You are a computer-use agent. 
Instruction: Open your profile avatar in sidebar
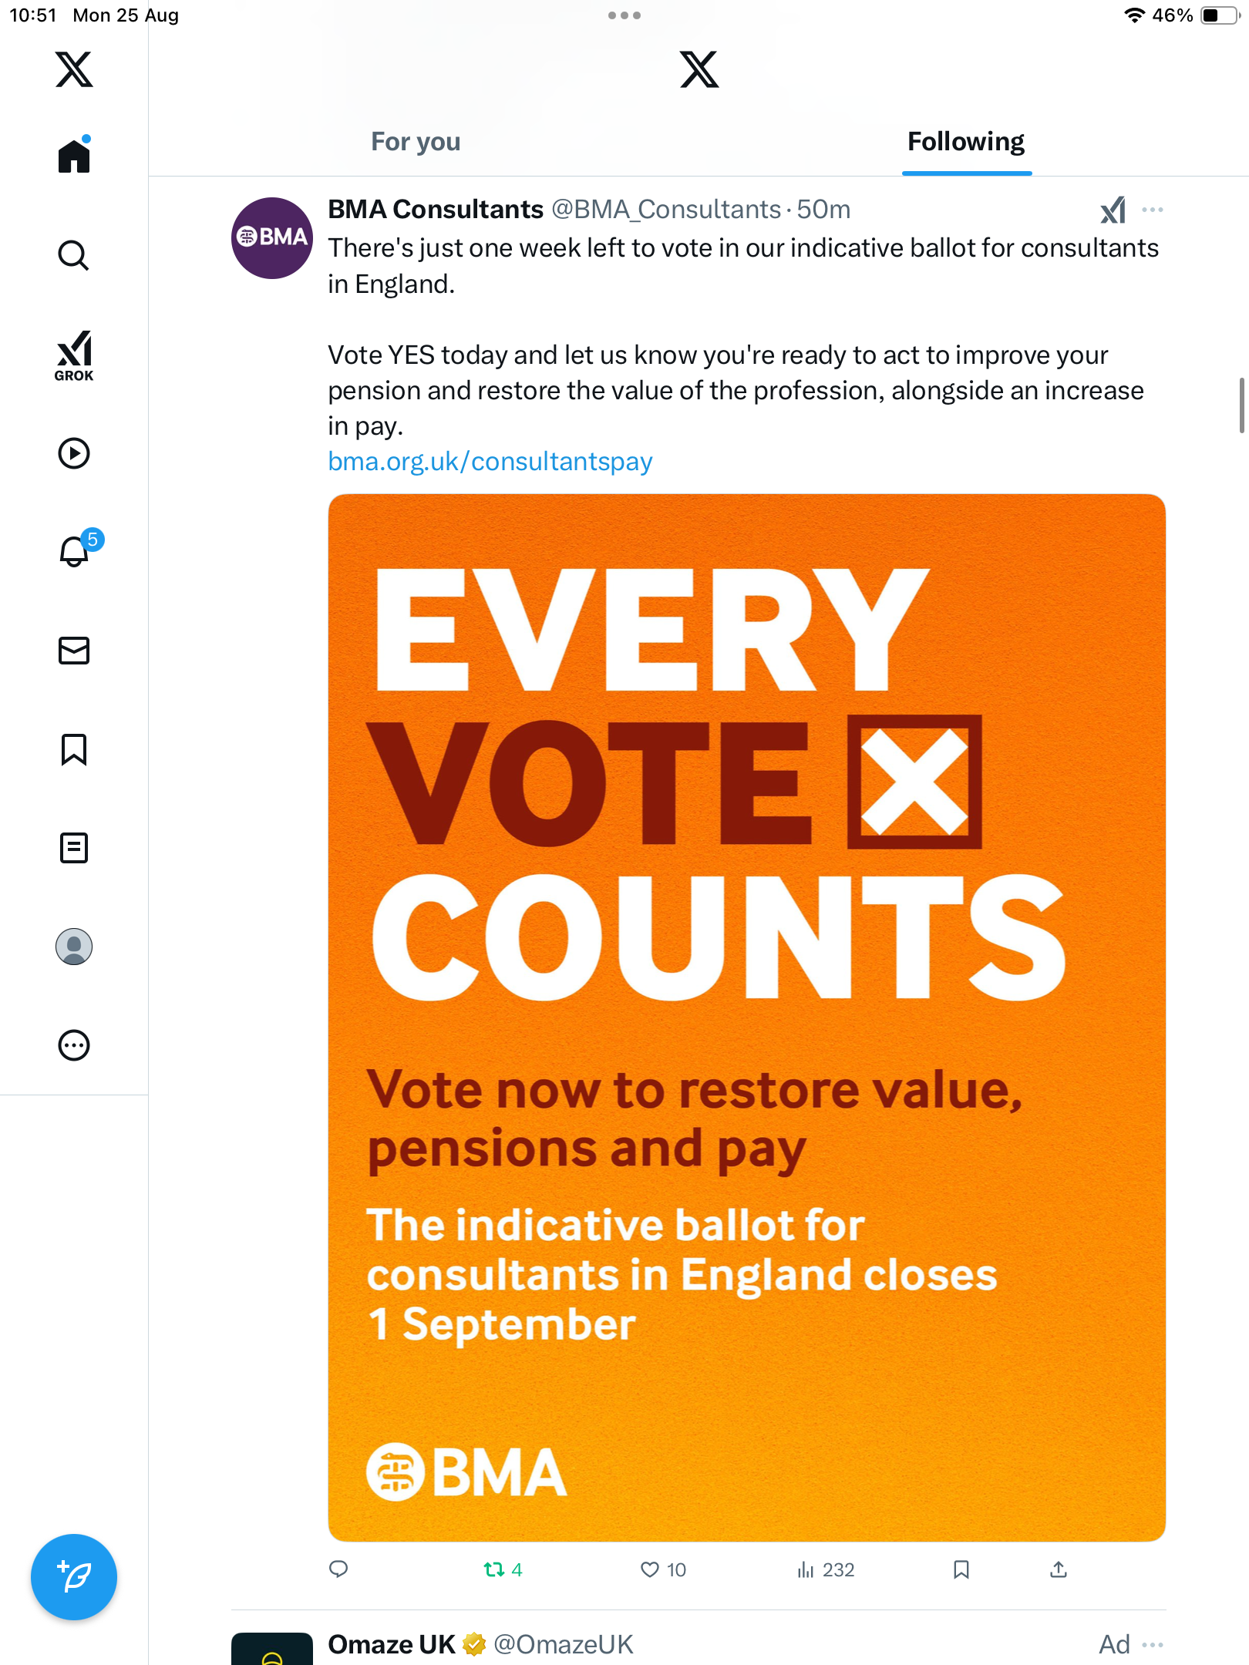click(74, 947)
